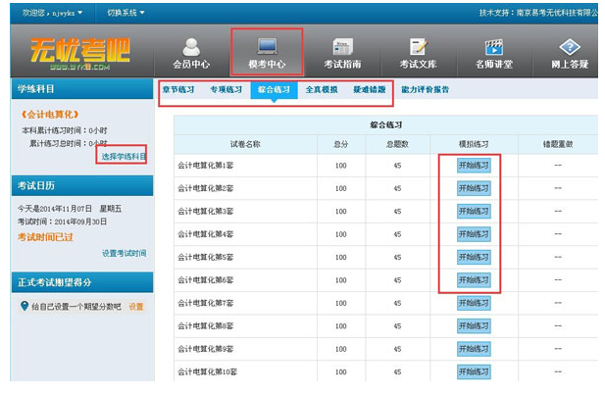Click 设置 link to set expected score

click(x=136, y=306)
